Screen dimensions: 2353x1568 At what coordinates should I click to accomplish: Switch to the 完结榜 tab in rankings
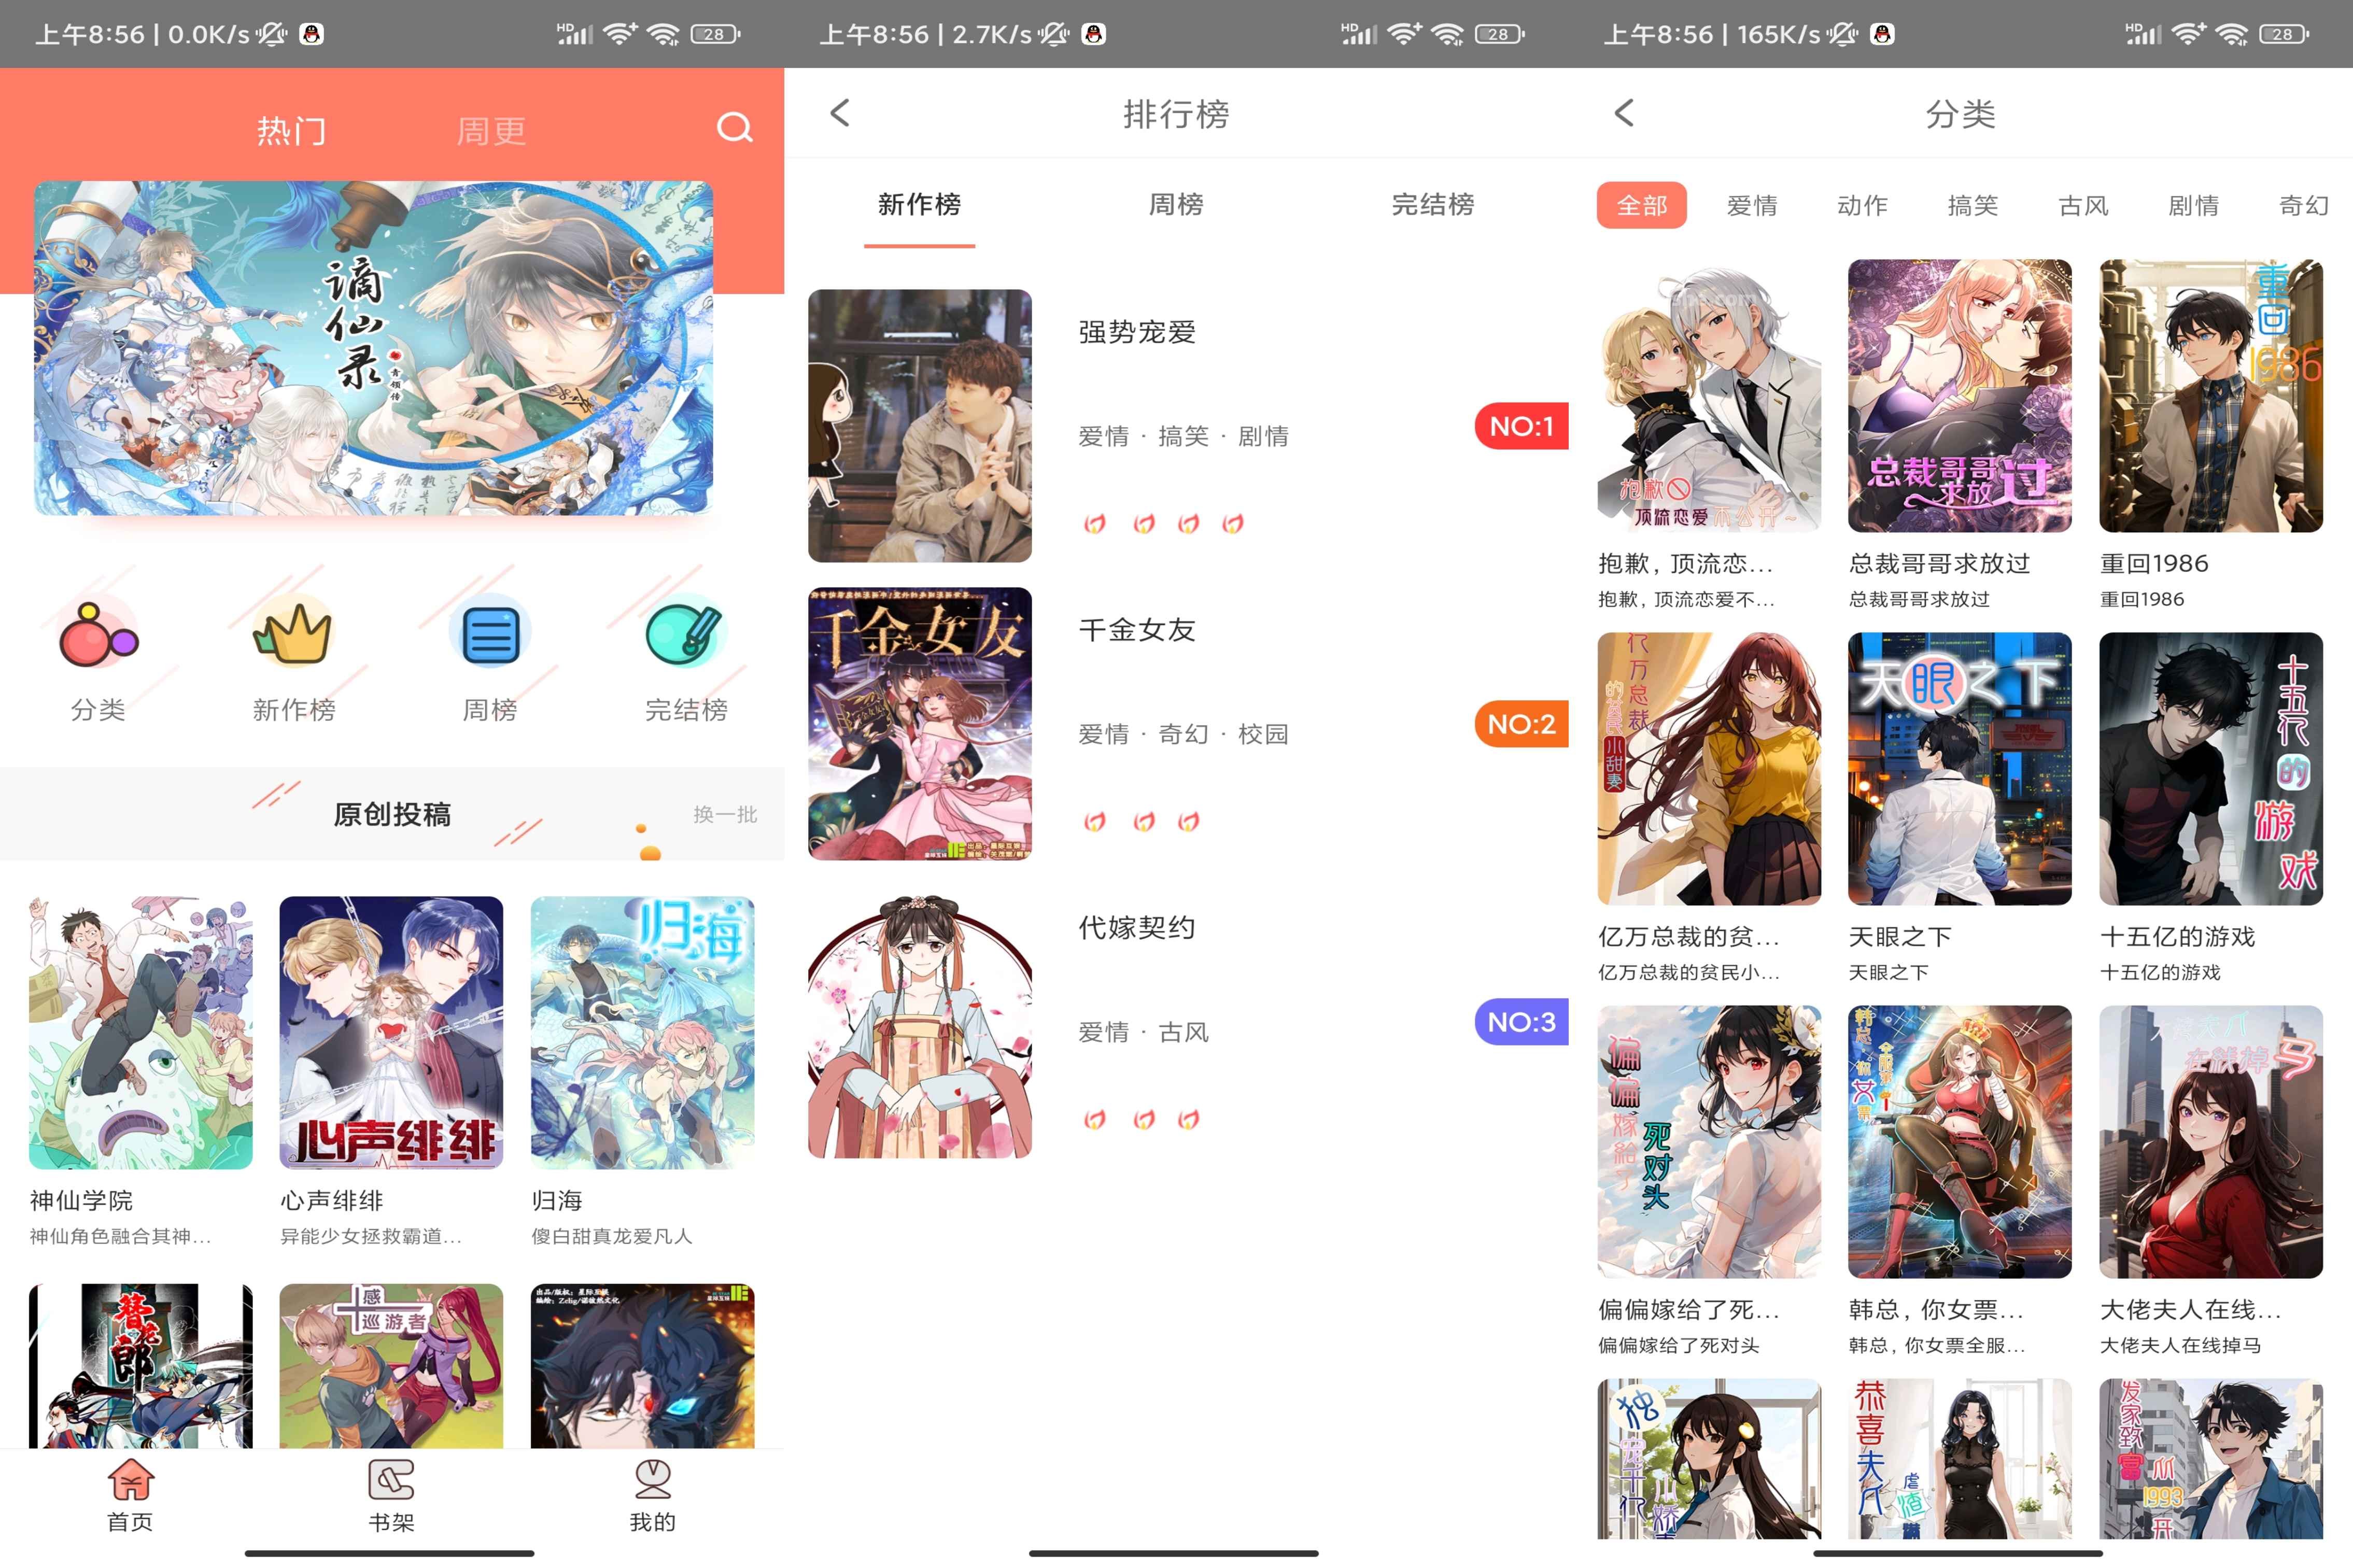(1434, 205)
